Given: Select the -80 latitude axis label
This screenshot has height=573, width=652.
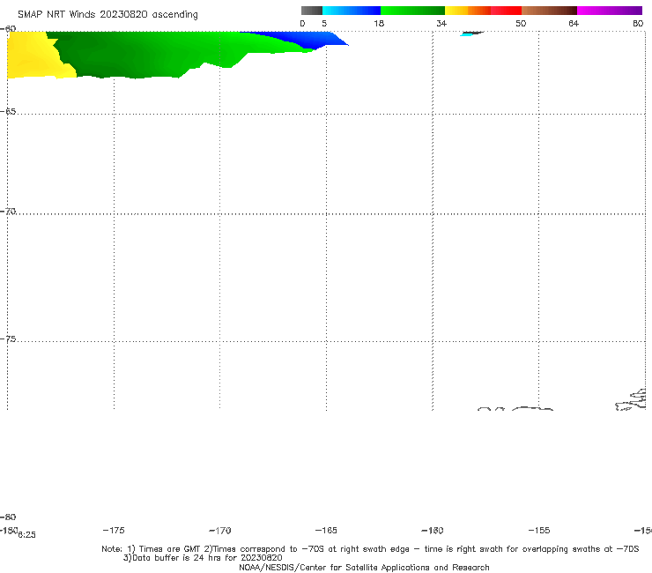Looking at the screenshot, I should click(8, 517).
